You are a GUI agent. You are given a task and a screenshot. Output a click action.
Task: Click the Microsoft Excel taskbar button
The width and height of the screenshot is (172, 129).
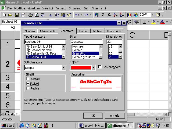(120, 126)
